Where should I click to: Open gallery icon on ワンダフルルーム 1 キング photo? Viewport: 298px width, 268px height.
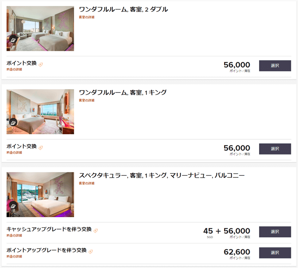click(13, 123)
